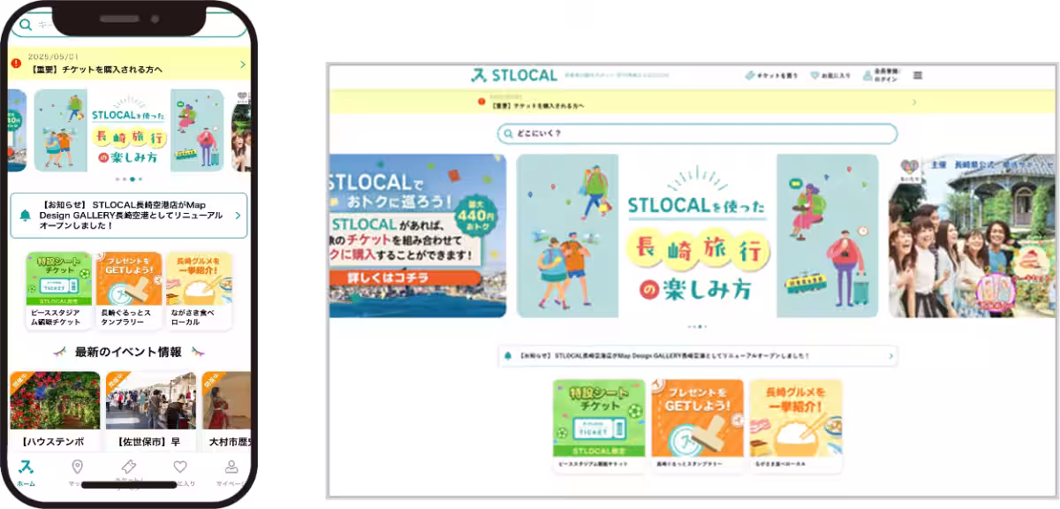Open the phone's お知らせ box via its chevron
The height and width of the screenshot is (509, 1060).
click(238, 216)
